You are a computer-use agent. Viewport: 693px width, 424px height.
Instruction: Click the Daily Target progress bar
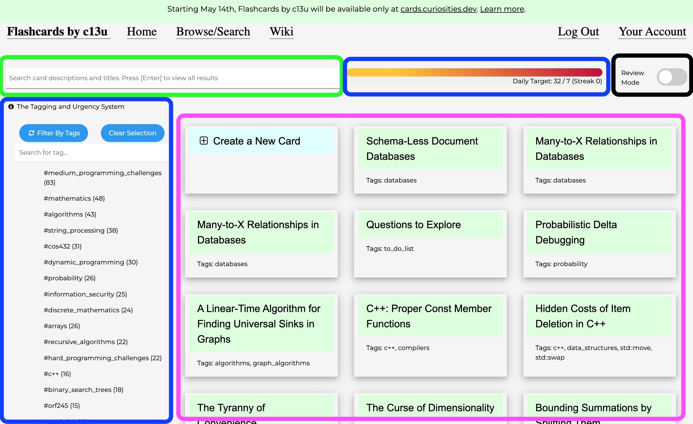click(x=475, y=72)
